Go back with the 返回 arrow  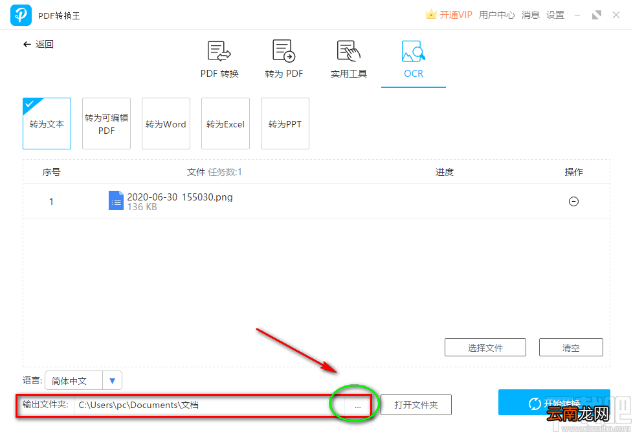(x=38, y=44)
